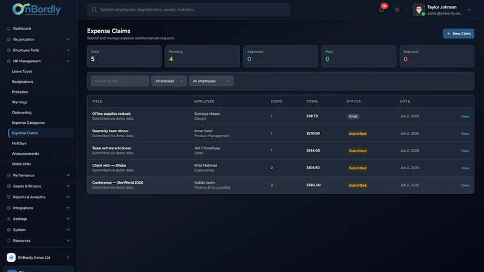View the Client visit — Dhaka claim

coord(465,168)
